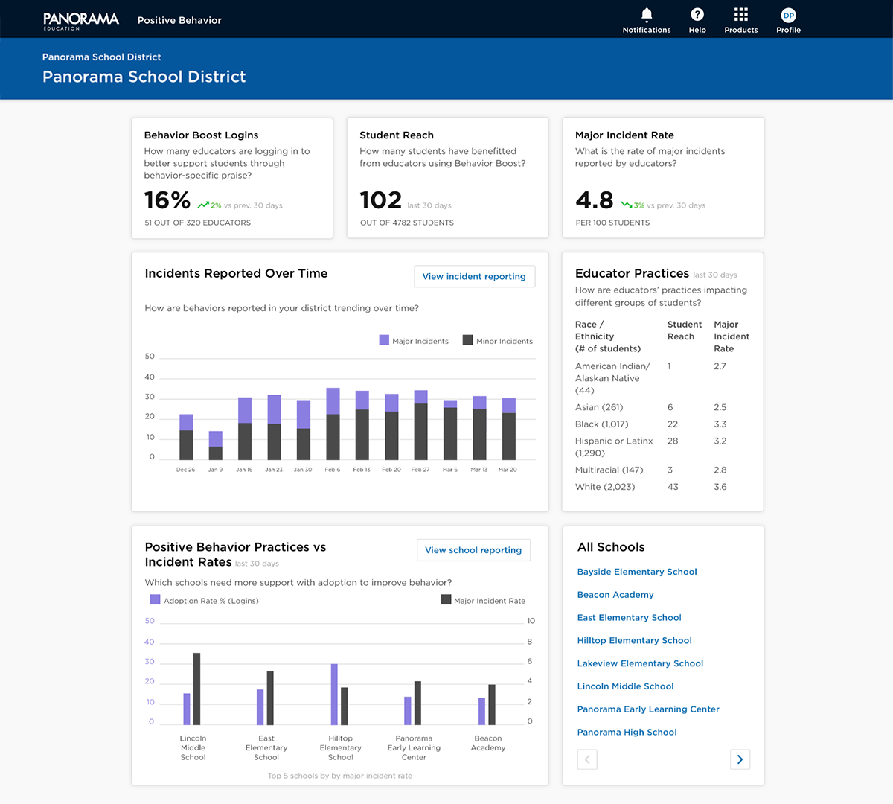The image size is (893, 804).
Task: Click the Feb 6 stacked bar
Action: (333, 424)
